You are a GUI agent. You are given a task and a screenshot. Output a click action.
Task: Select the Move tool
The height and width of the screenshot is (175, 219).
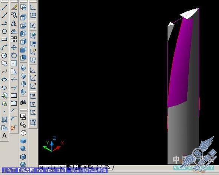coord(14,48)
